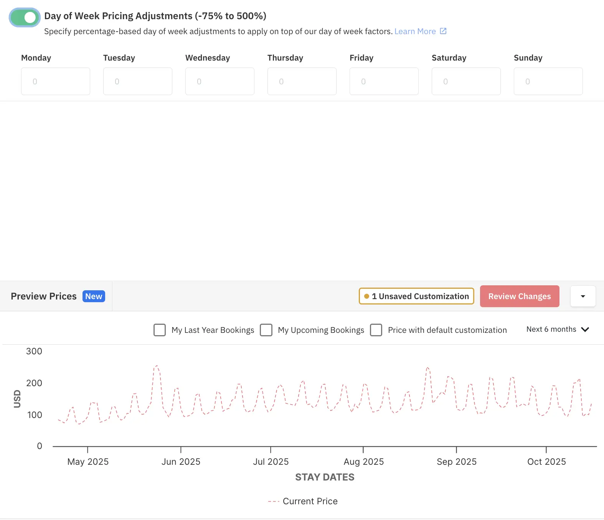604x520 pixels.
Task: Expand the dropdown arrow beside Review Changes
Action: click(583, 296)
